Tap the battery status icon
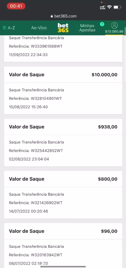This screenshot has height=268, width=126. 117,7
